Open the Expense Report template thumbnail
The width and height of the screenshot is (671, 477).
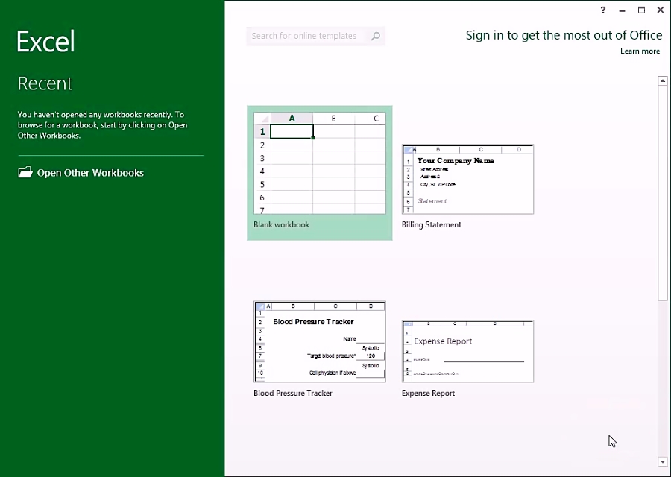pyautogui.click(x=467, y=351)
